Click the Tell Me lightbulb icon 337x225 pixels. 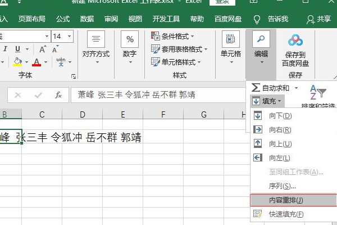(258, 19)
